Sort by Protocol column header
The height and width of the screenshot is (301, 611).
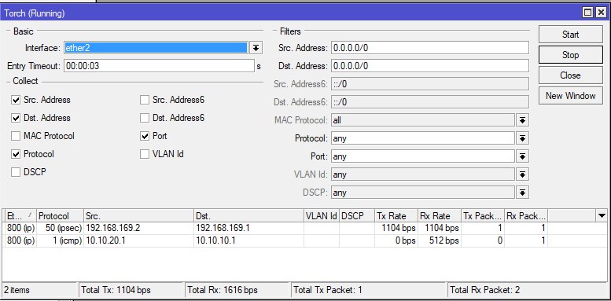tap(60, 215)
